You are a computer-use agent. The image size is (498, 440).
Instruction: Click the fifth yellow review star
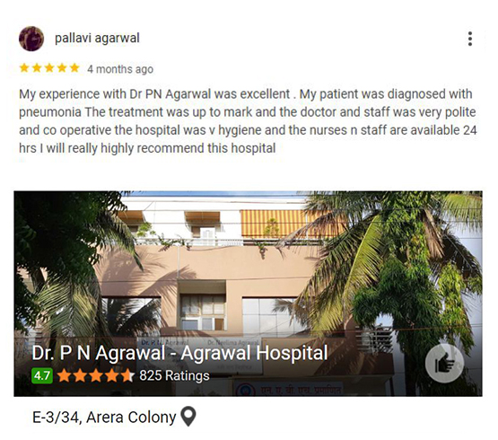click(74, 68)
